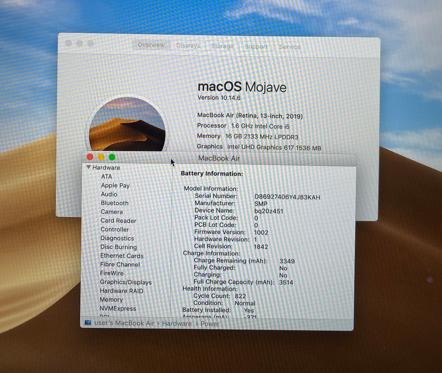Image resolution: width=442 pixels, height=373 pixels.
Task: Click the computer icon in the path bar
Action: (x=88, y=322)
